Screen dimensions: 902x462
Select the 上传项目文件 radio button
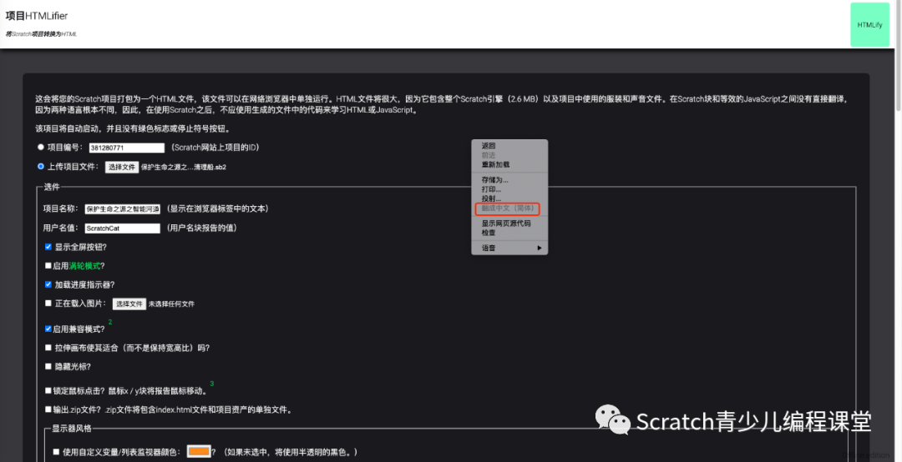(41, 166)
